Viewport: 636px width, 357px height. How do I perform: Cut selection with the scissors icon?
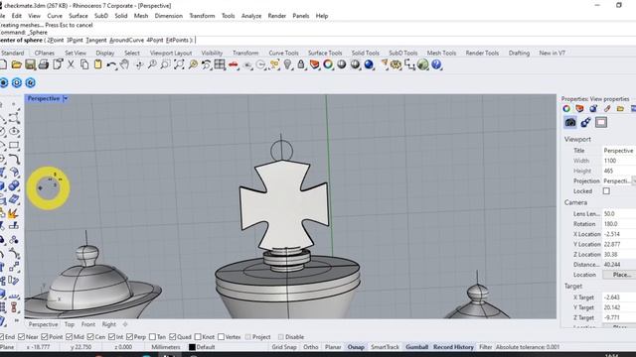(71, 64)
